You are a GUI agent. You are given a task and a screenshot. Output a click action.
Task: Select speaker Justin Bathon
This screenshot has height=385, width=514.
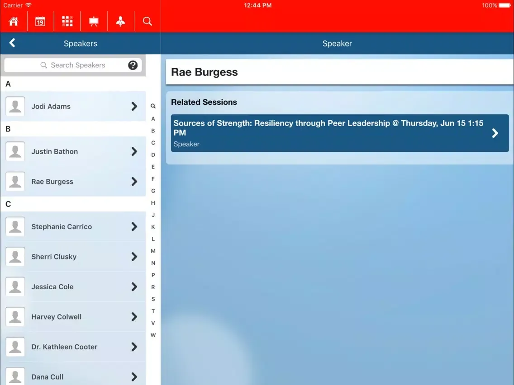73,151
